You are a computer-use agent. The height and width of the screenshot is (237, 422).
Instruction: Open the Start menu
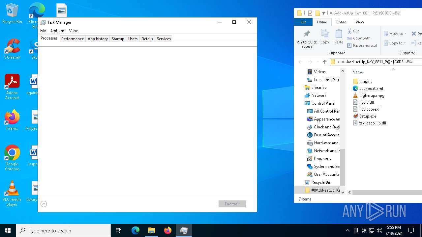pyautogui.click(x=8, y=230)
